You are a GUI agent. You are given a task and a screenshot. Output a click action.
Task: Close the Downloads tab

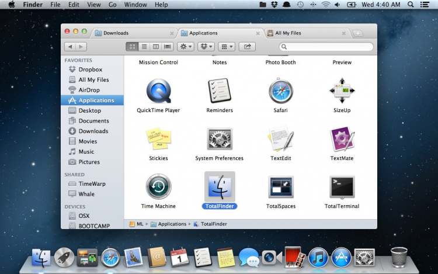[172, 33]
